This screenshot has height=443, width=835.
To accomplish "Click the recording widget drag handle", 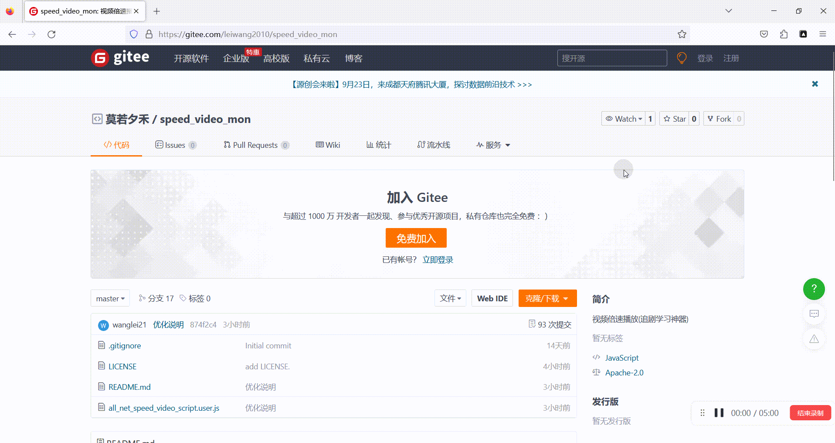I will (x=702, y=412).
